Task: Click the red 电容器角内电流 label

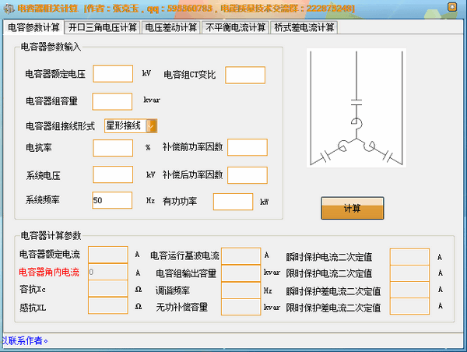Action: [x=49, y=272]
